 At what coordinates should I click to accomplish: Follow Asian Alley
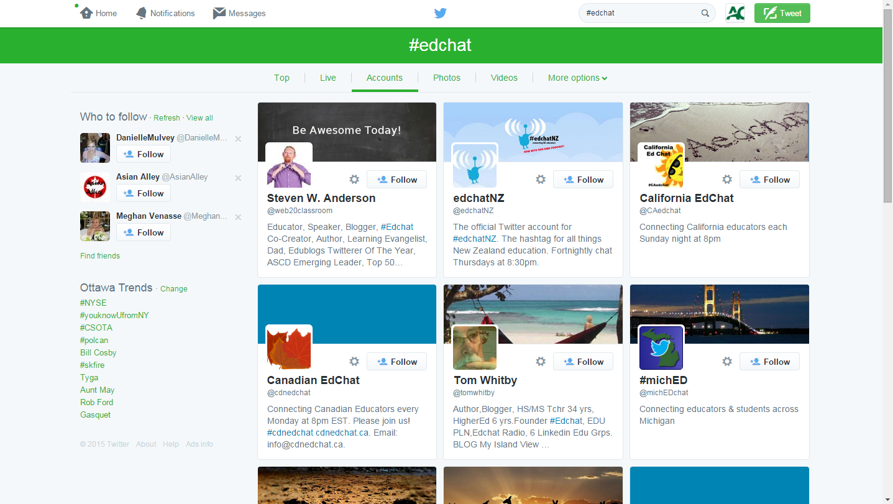point(144,193)
